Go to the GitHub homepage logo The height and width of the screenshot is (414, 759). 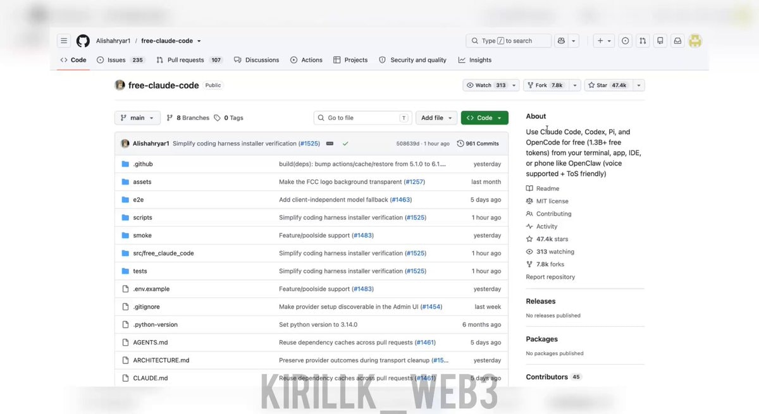[x=83, y=41]
